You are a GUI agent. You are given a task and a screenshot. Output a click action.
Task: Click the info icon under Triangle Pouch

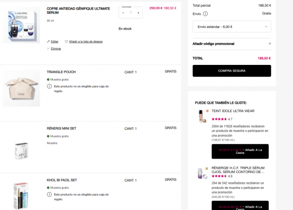point(49,87)
